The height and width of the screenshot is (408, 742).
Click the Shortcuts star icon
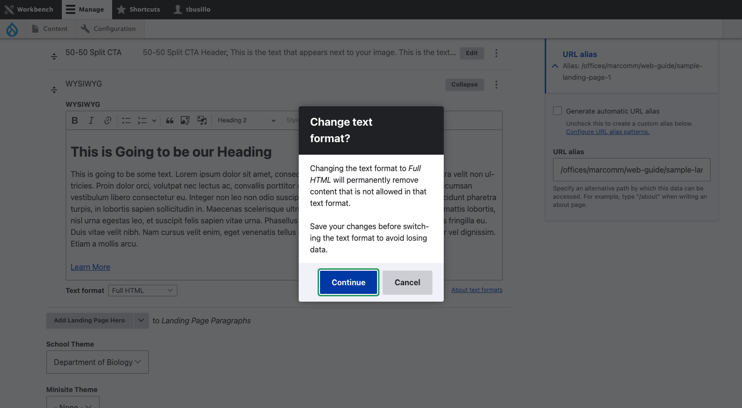(x=121, y=10)
